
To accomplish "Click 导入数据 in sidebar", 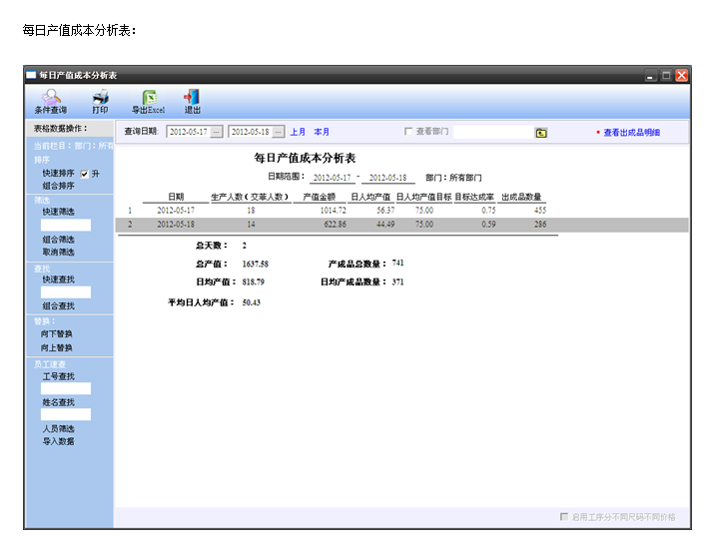I will tap(57, 441).
